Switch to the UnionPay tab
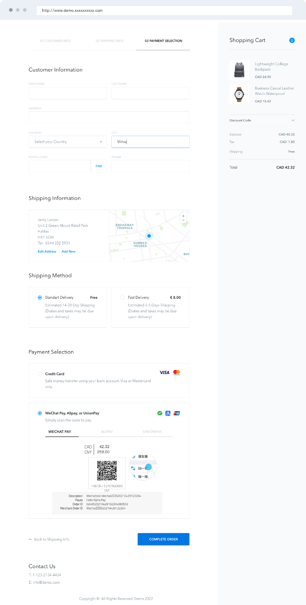The image size is (306, 605). (152, 432)
